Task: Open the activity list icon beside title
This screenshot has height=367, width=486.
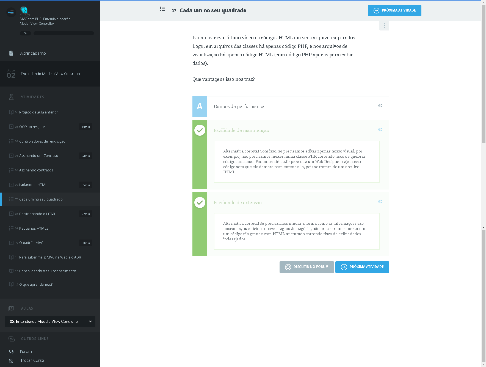Action: coord(162,9)
